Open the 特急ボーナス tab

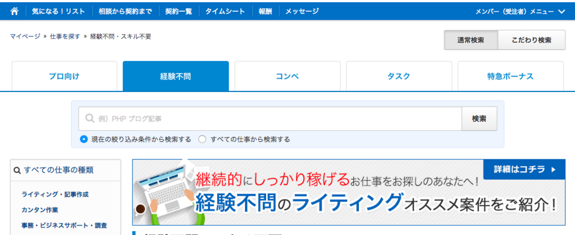click(x=510, y=76)
